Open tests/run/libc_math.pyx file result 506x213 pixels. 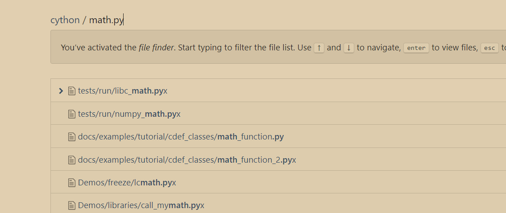pyautogui.click(x=123, y=91)
